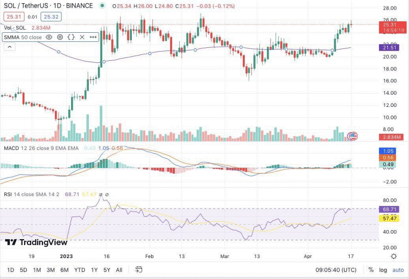The width and height of the screenshot is (409, 279).
Task: Select the 6M time range
Action: (65, 270)
